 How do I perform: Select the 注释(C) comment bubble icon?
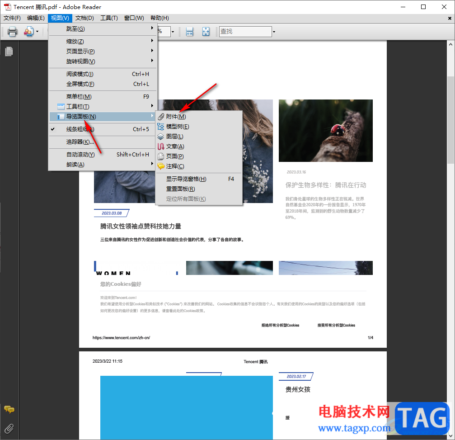pyautogui.click(x=161, y=166)
